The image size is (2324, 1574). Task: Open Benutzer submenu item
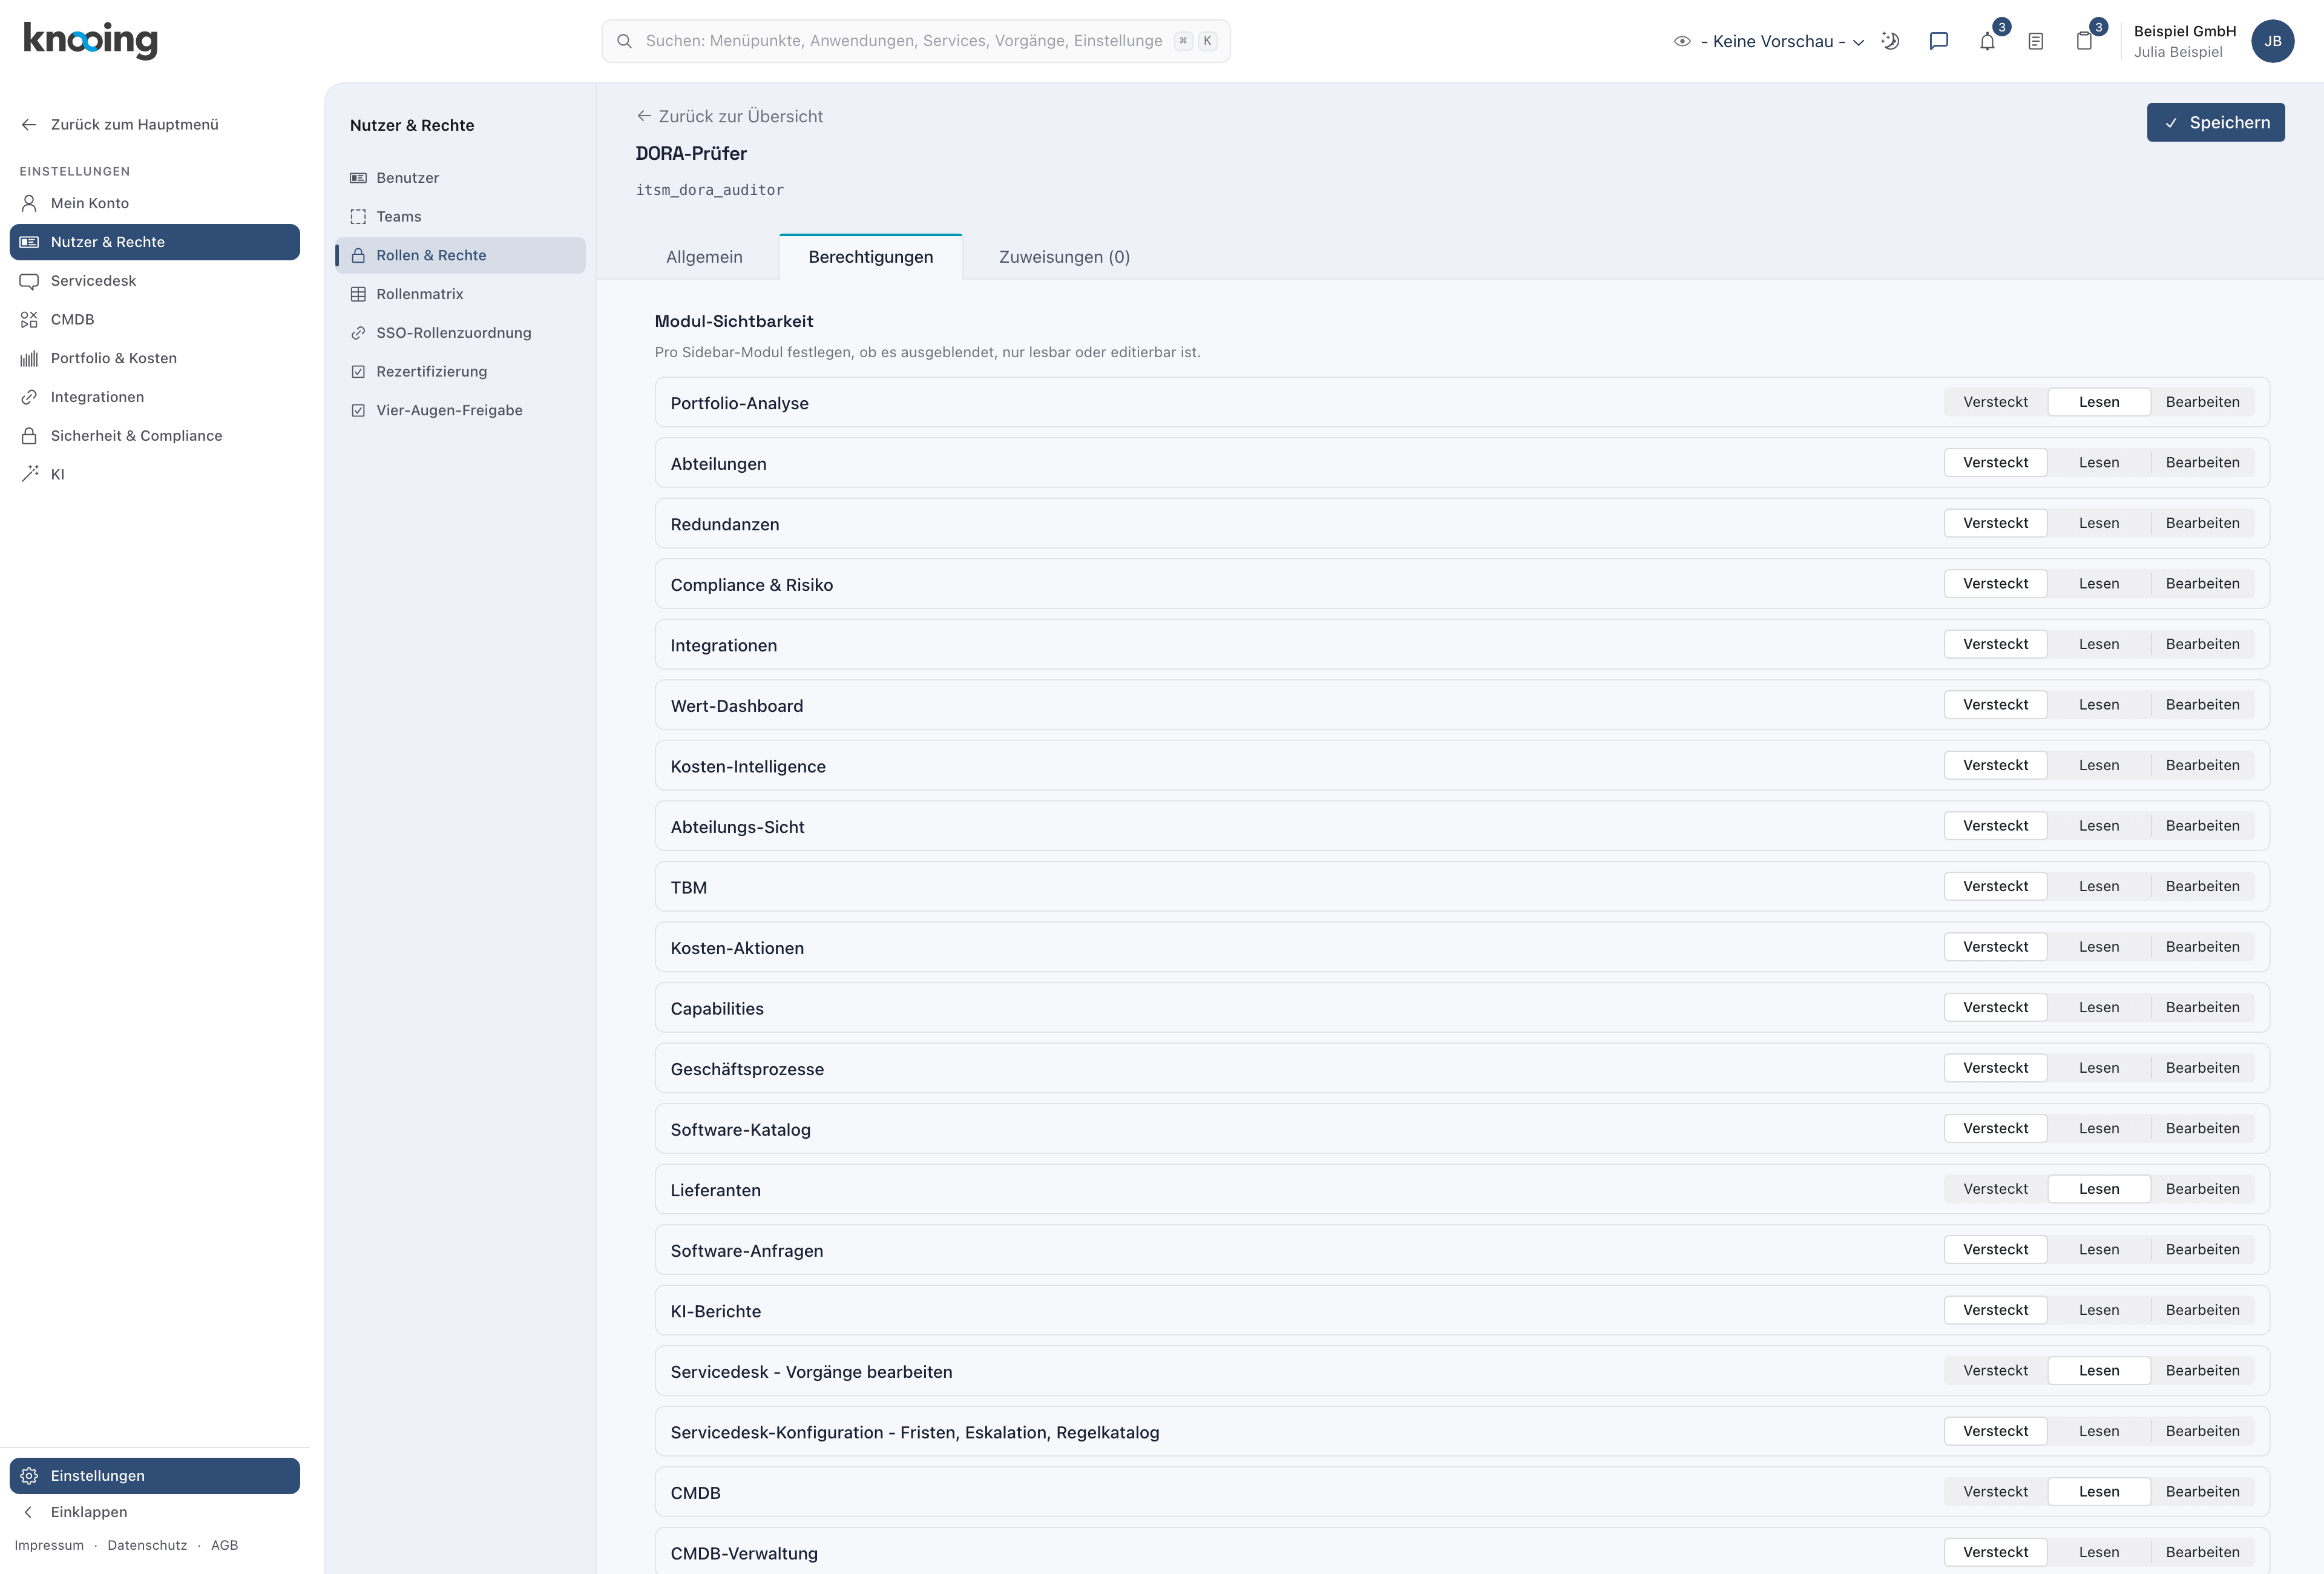point(460,178)
